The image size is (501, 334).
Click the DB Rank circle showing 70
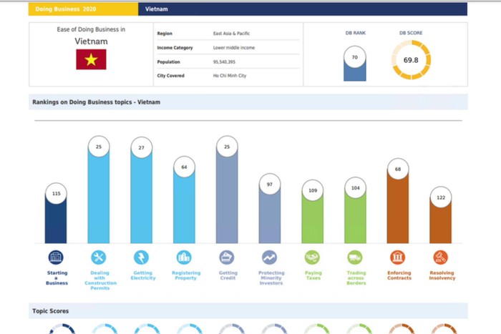coord(354,56)
